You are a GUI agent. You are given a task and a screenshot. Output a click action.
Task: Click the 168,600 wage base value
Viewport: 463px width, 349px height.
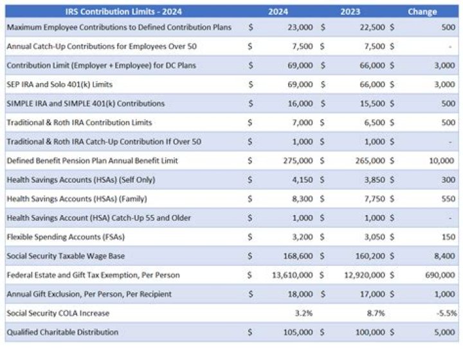click(298, 256)
